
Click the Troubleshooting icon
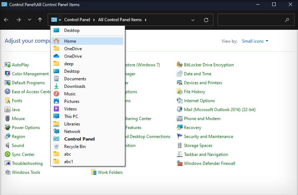pyautogui.click(x=8, y=163)
